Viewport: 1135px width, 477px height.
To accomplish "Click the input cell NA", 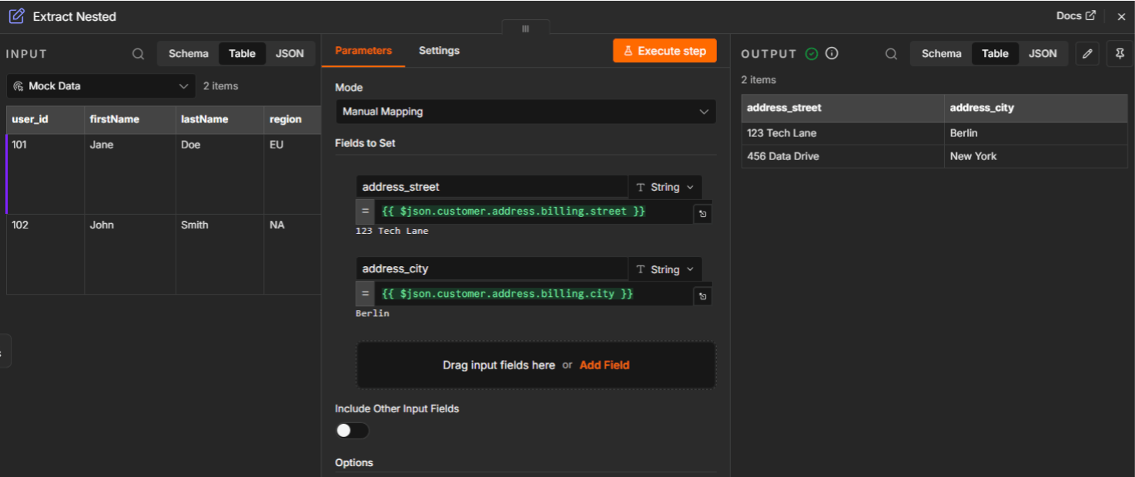I will click(x=293, y=255).
